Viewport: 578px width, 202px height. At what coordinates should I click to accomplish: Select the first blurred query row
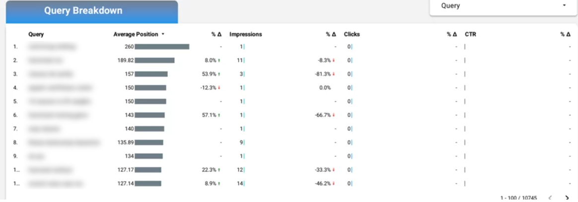coord(52,47)
